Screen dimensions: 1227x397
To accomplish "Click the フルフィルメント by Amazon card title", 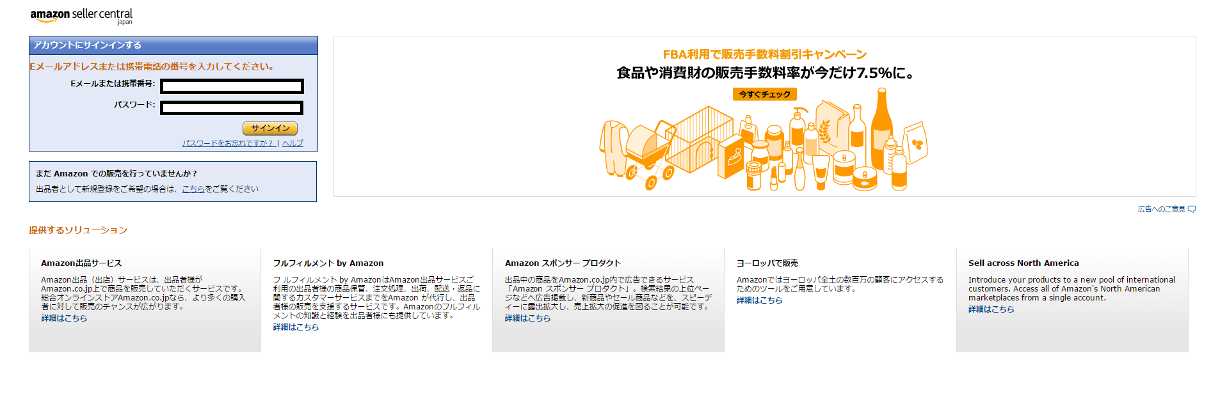I will [x=328, y=263].
